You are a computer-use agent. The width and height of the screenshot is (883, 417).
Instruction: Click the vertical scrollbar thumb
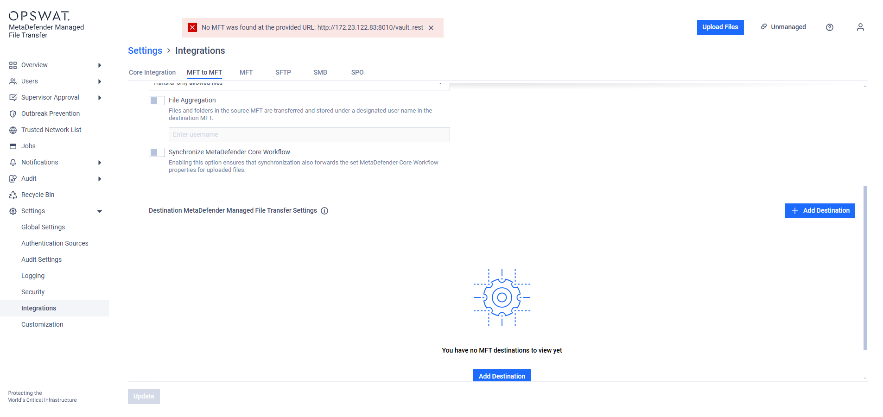pos(865,268)
